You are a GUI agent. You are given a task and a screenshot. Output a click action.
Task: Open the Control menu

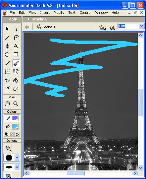click(85, 13)
